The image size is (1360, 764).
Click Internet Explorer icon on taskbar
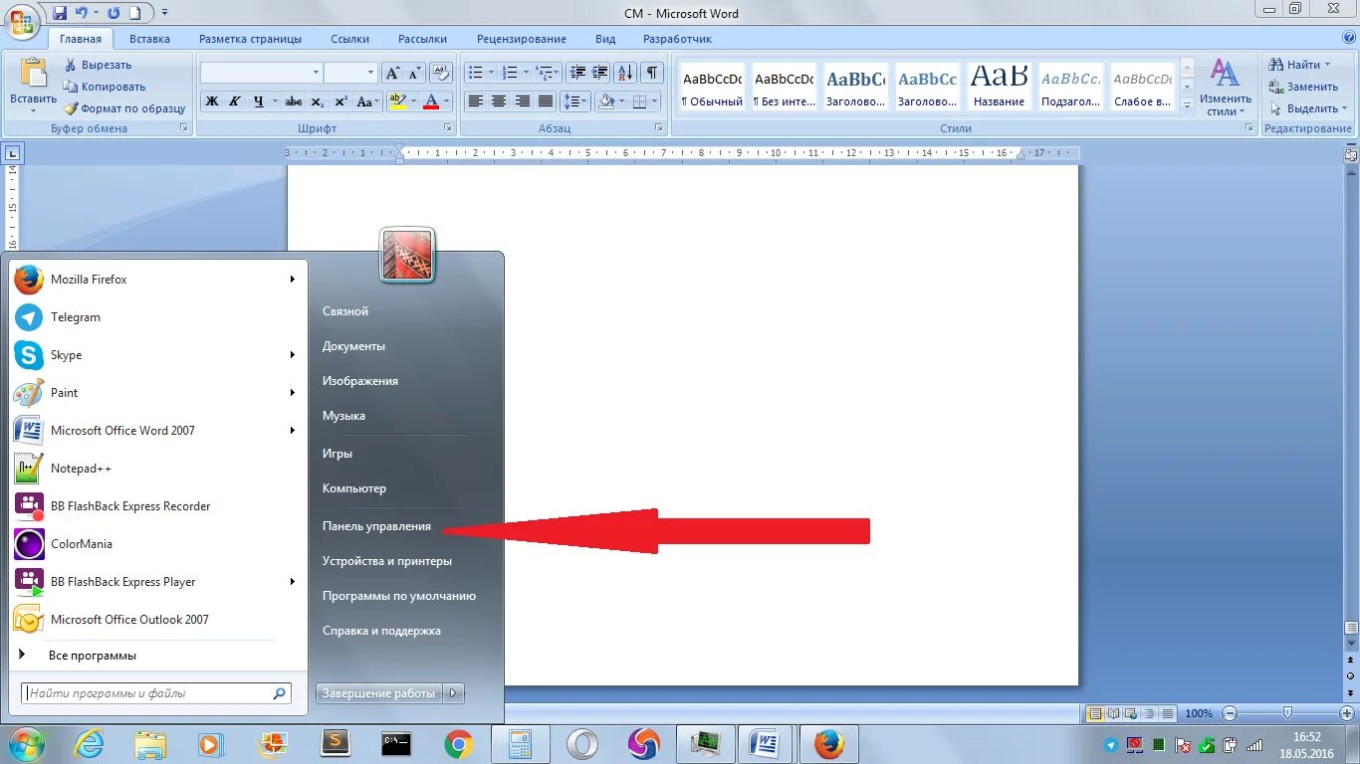[89, 744]
